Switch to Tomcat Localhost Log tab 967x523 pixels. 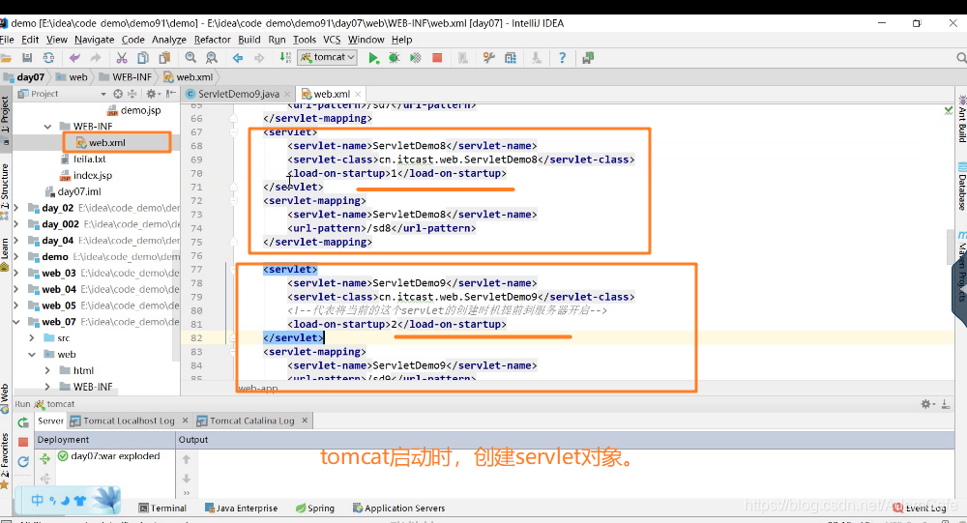(129, 421)
